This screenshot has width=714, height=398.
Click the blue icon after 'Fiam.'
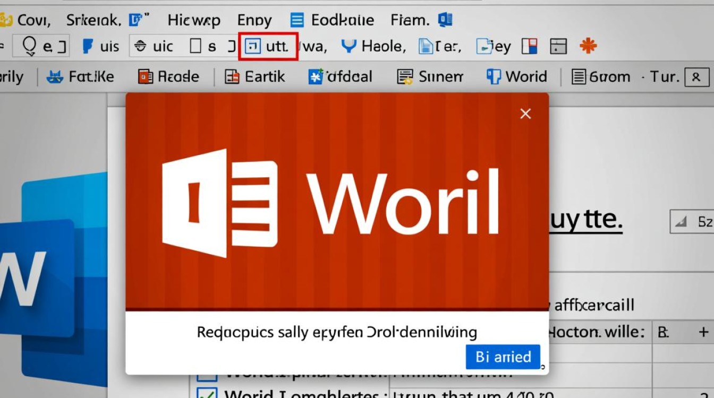445,20
